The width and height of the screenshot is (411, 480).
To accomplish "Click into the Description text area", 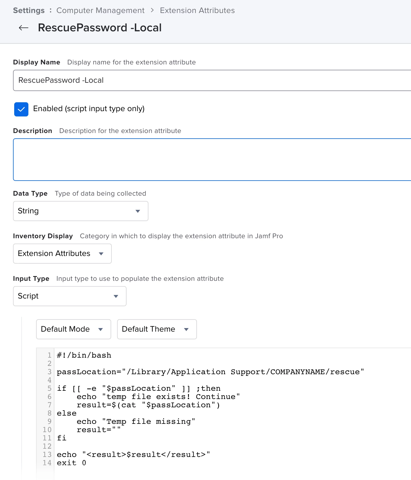I will pos(212,160).
